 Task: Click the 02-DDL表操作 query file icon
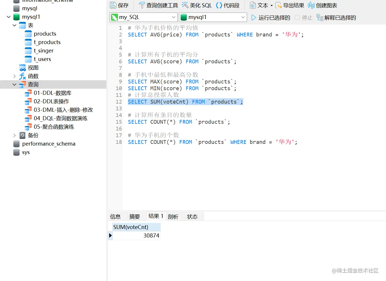tap(28, 102)
